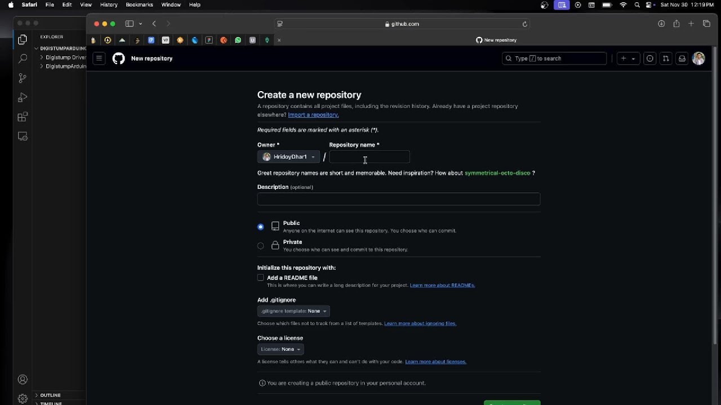Screen dimensions: 721x405
Task: Open the Bookmarks menu in menu bar
Action: tap(139, 4)
